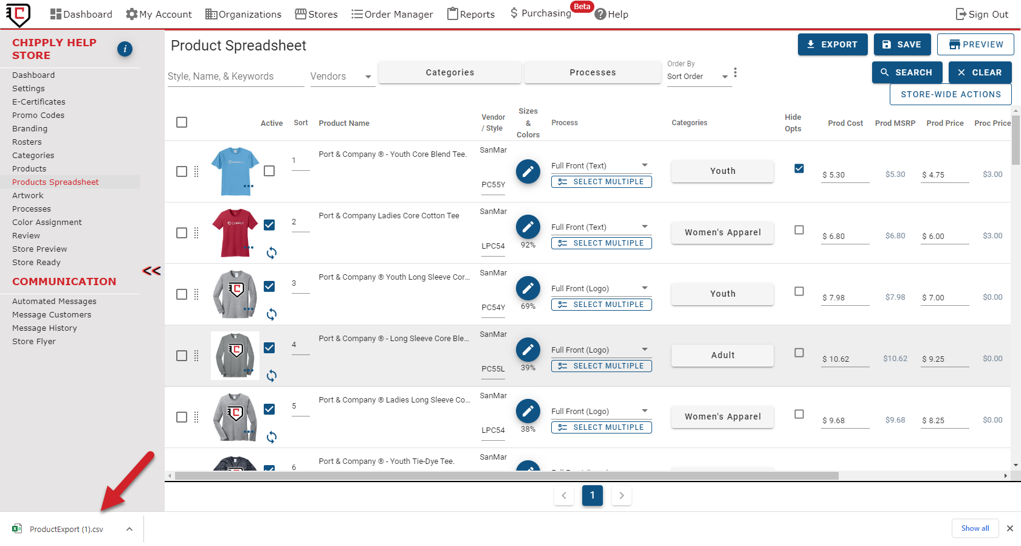This screenshot has height=546, width=1021.
Task: Open Order Manager menu
Action: click(392, 14)
